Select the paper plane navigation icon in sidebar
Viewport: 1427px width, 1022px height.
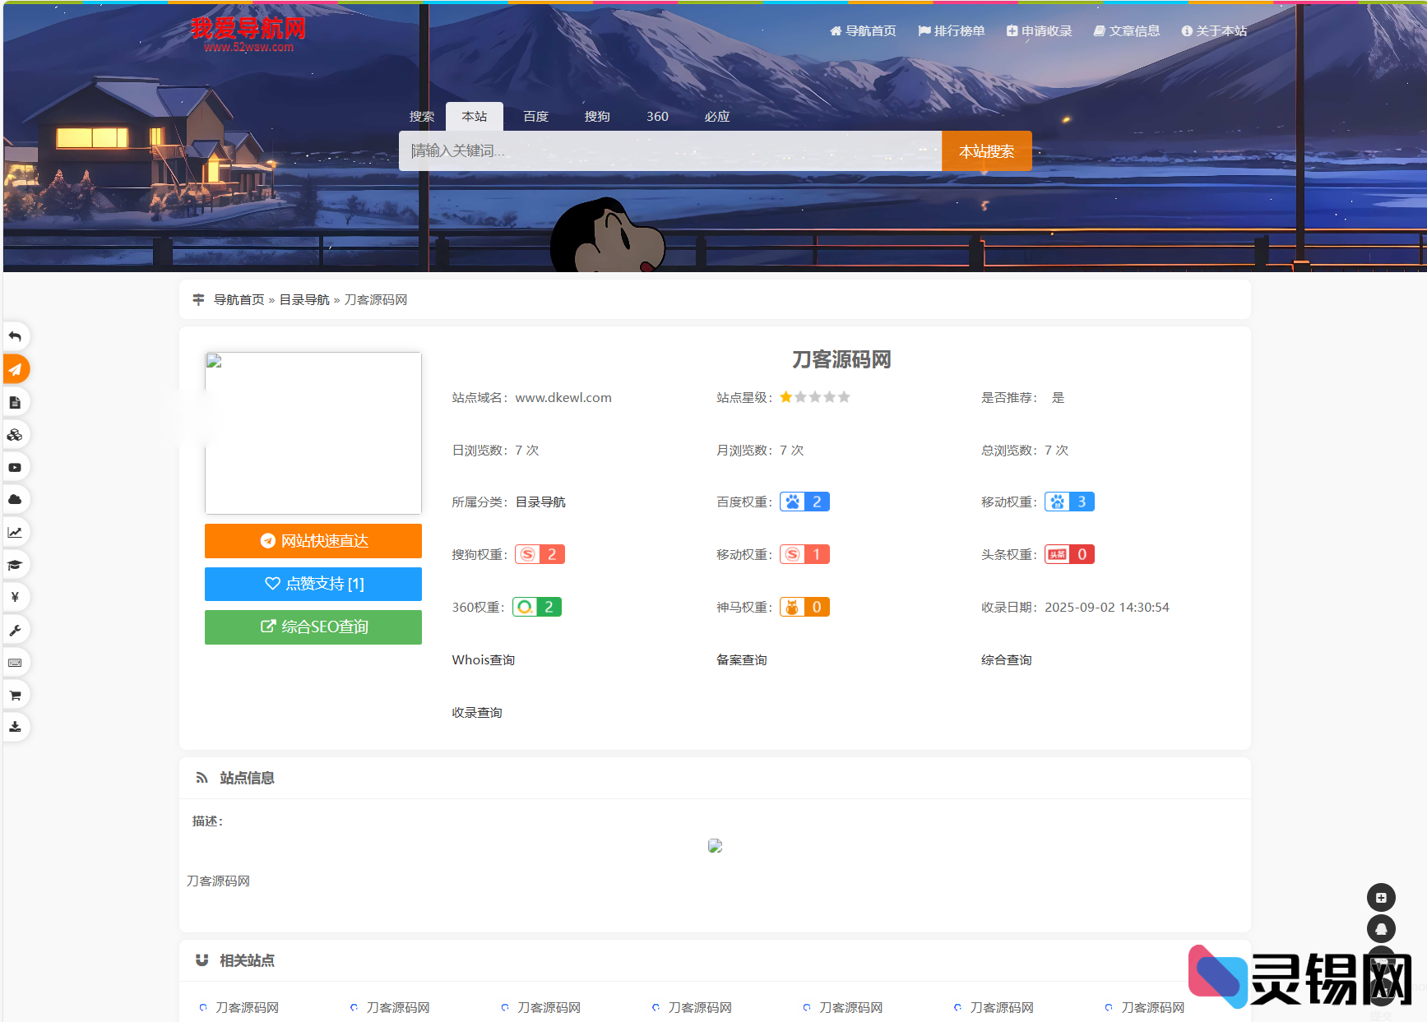(16, 369)
